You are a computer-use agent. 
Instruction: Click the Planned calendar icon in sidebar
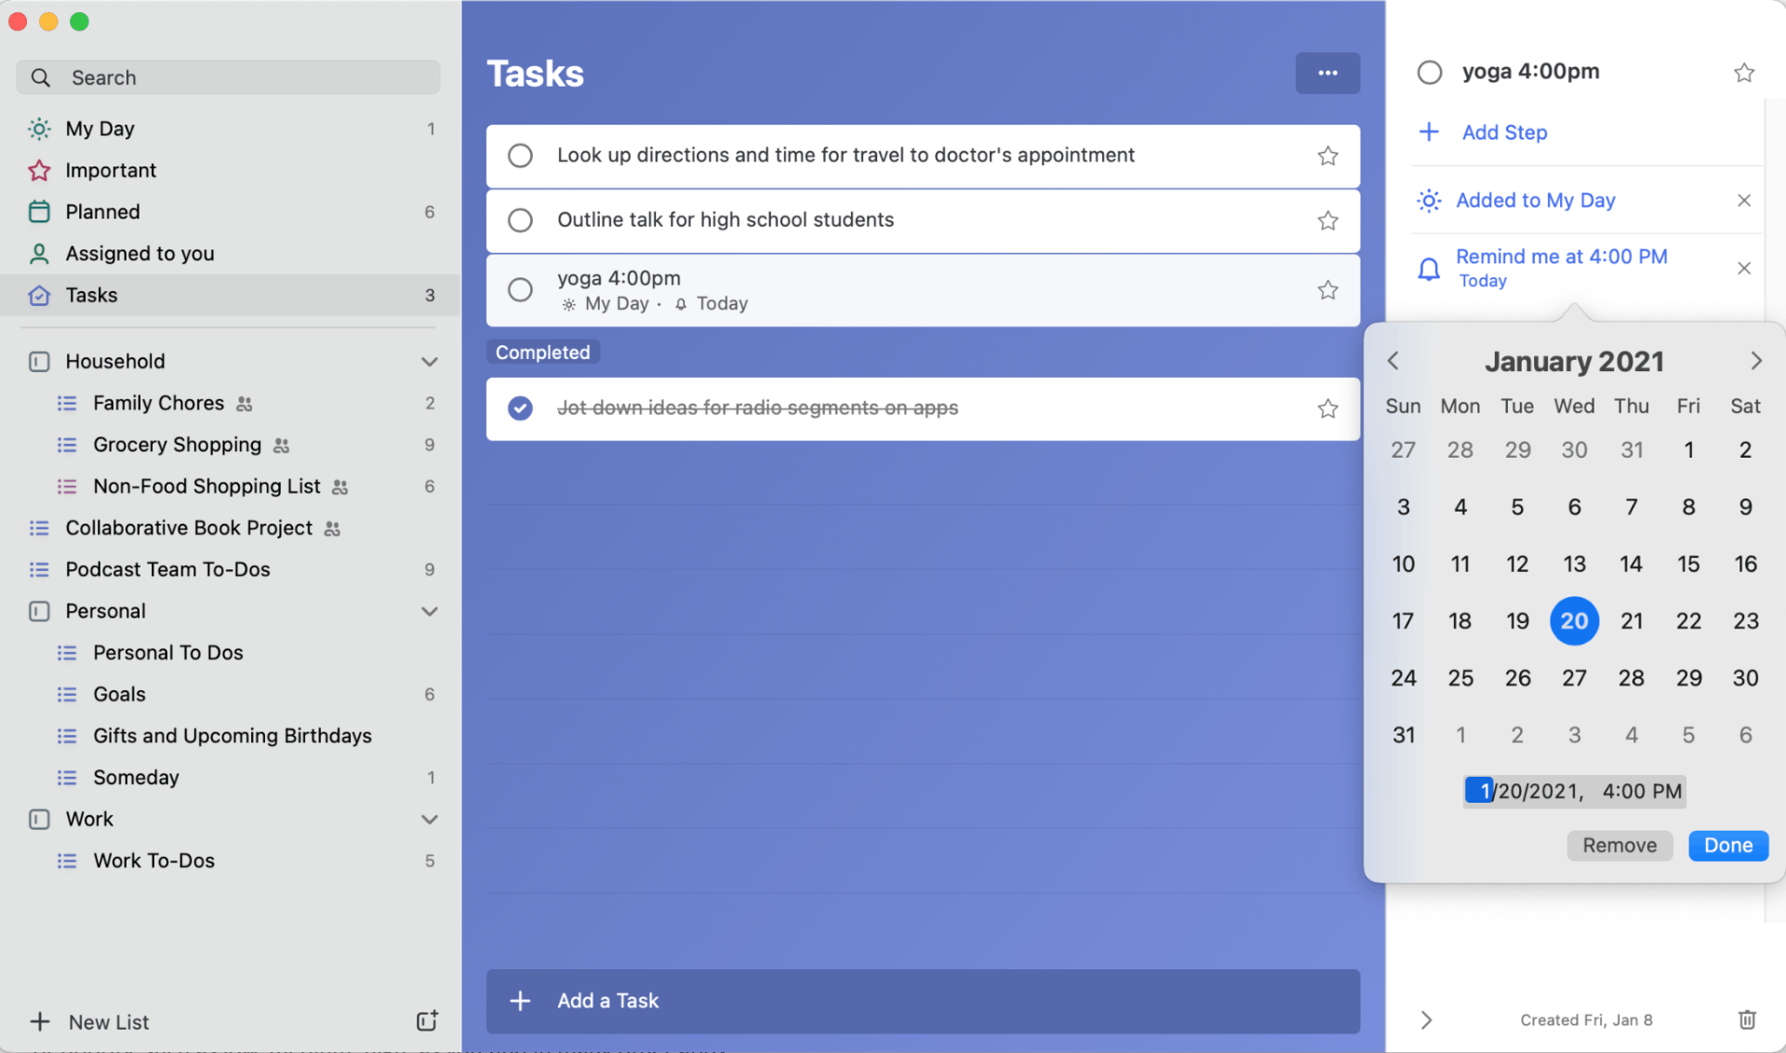point(39,210)
